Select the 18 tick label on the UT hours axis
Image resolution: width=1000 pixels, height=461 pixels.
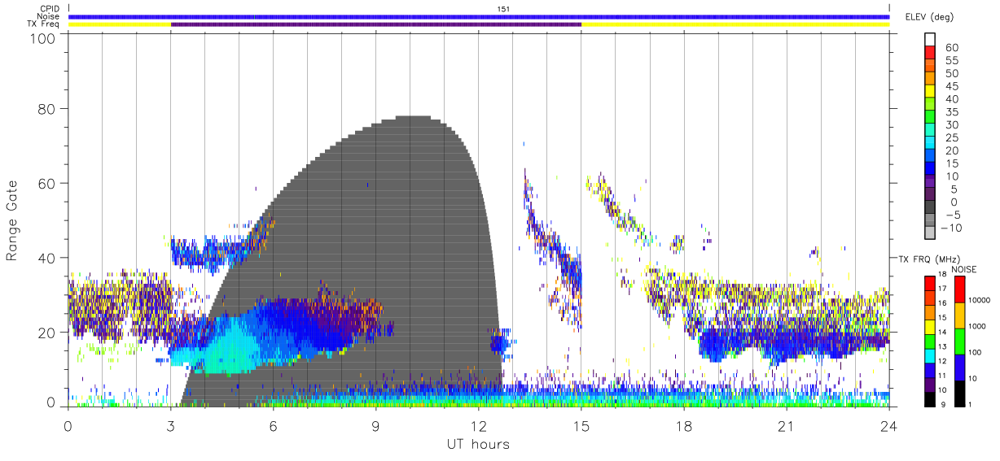click(684, 426)
